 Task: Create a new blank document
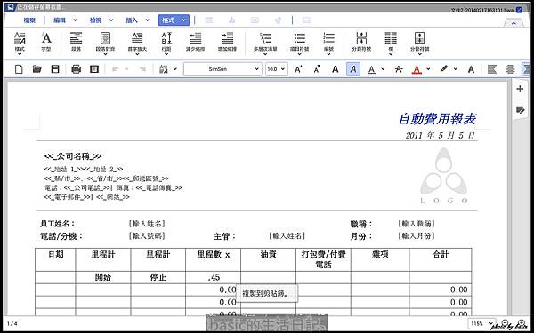coord(19,69)
